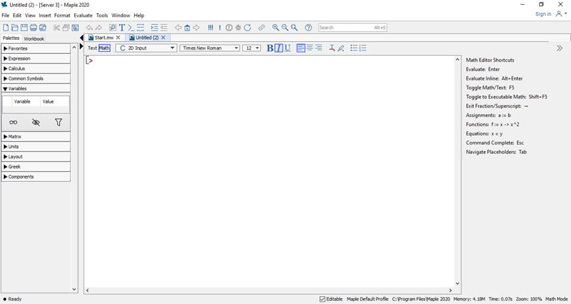The height and width of the screenshot is (304, 571).
Task: Print the worksheet with the printer icon
Action: (x=33, y=28)
